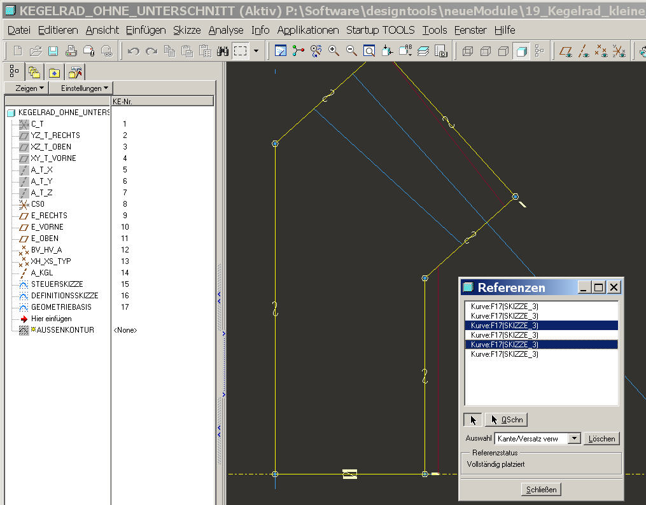
Task: Toggle datum axes visibility icon
Action: (x=584, y=51)
